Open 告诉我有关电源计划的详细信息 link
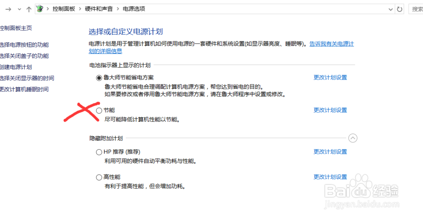The width and height of the screenshot is (423, 219). tap(332, 44)
